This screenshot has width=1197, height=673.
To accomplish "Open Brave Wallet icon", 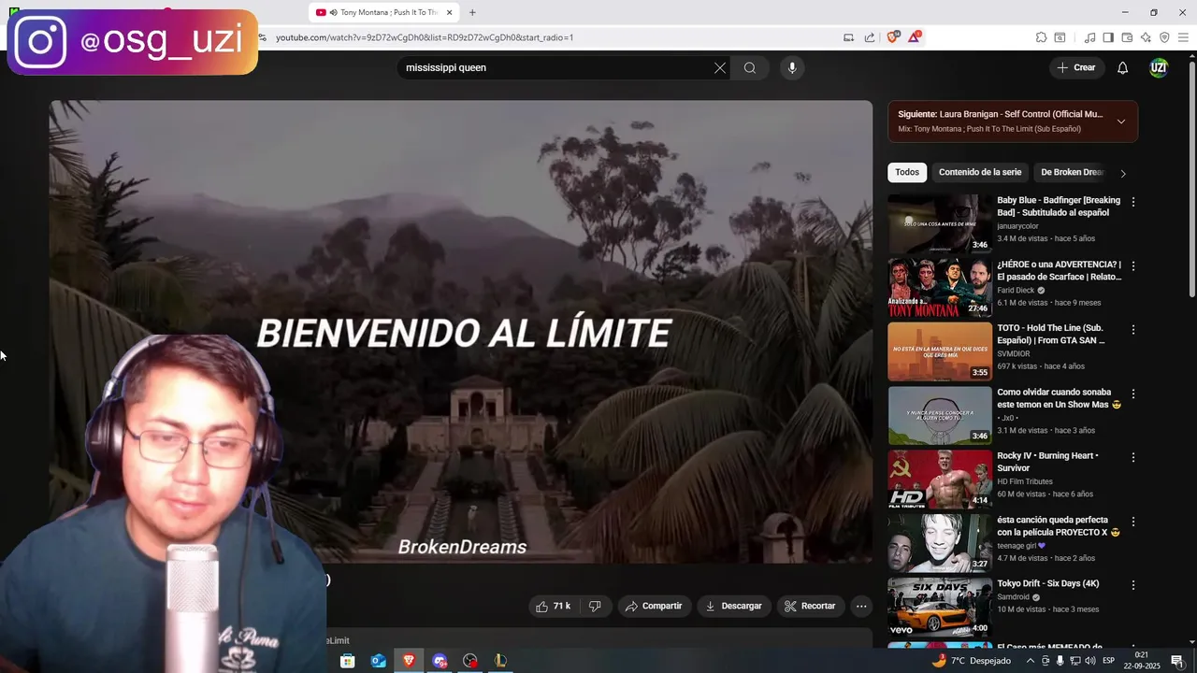I will 1127,37.
